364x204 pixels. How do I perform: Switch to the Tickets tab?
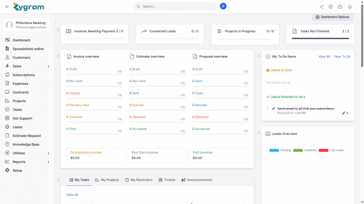click(167, 180)
